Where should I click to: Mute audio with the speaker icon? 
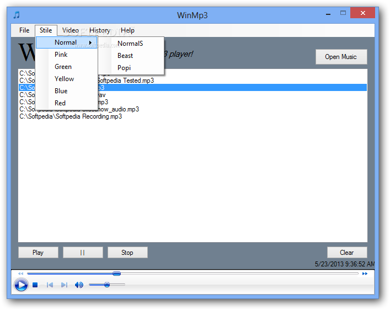[79, 285]
